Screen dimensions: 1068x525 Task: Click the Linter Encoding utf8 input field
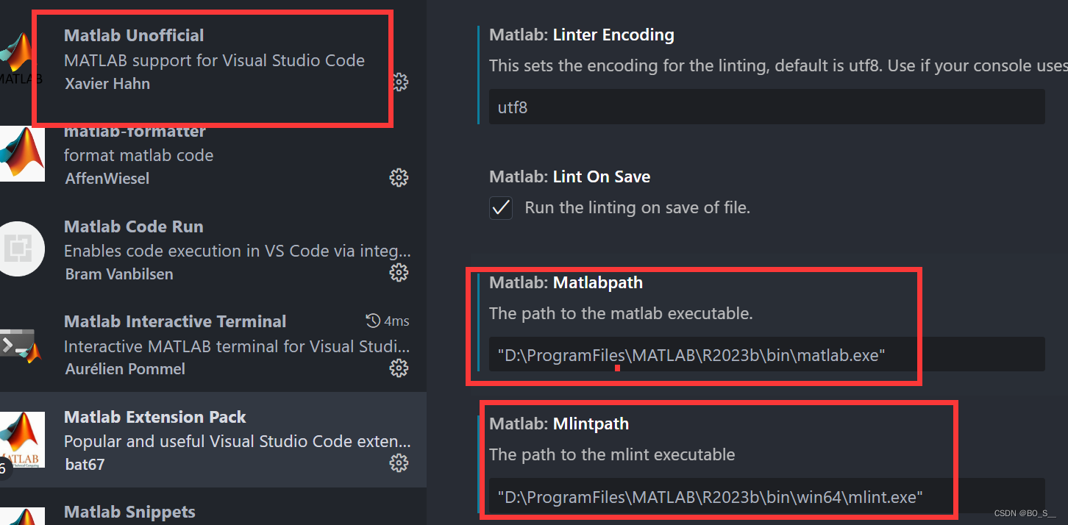[x=766, y=107]
